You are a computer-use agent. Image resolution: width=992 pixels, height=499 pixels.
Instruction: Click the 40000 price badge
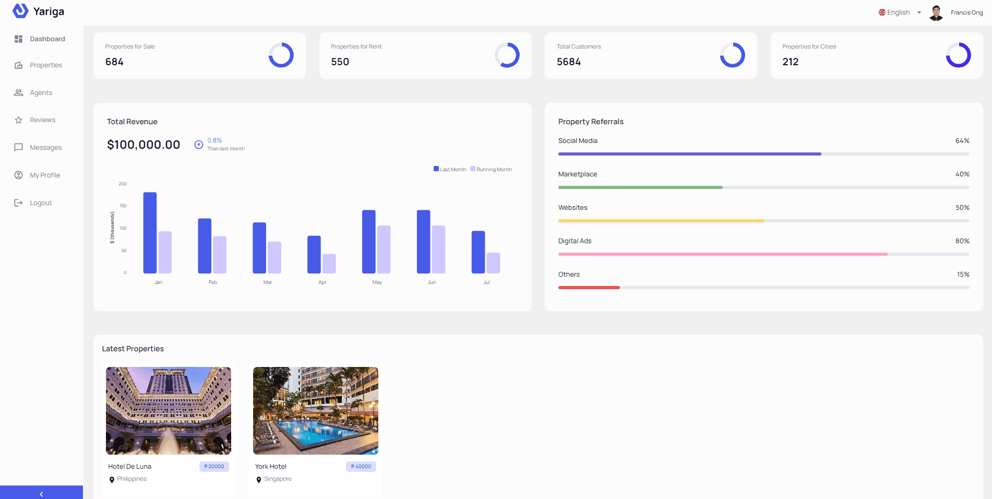click(361, 467)
